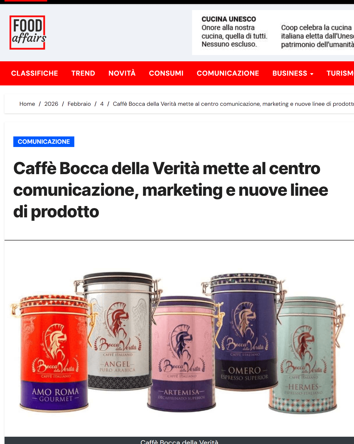Expand the BUSINESS dropdown arrow

tap(312, 74)
